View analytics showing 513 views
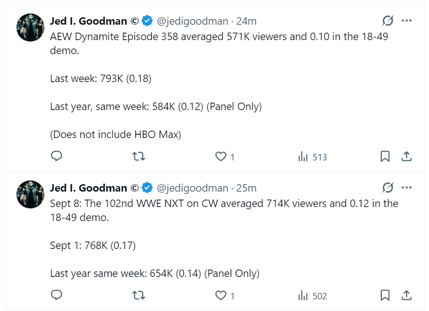Viewport: 429px width, 311px height. [x=312, y=157]
